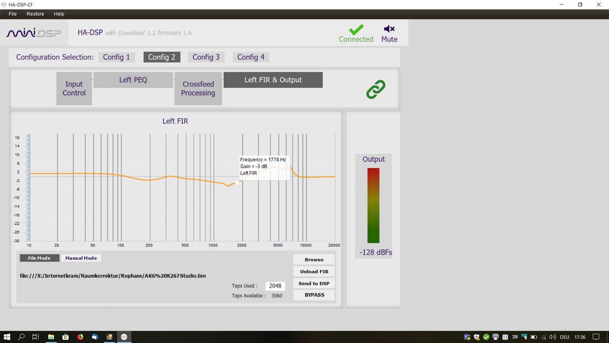
Task: Toggle the green channel link icon
Action: (376, 89)
